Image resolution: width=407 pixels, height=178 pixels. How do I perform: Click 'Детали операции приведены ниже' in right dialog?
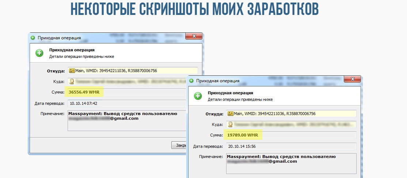(x=240, y=99)
